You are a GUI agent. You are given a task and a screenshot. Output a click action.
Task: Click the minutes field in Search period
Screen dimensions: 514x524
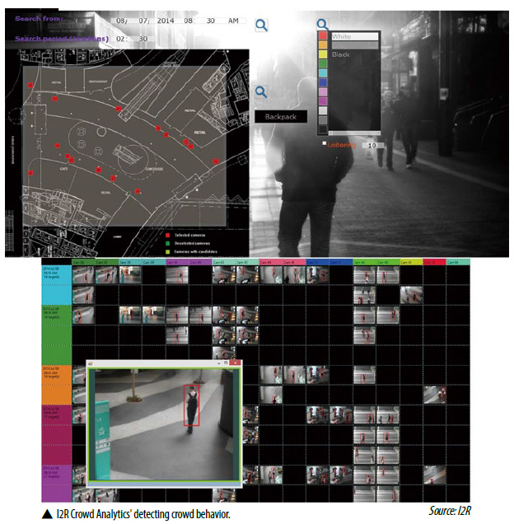(x=143, y=39)
